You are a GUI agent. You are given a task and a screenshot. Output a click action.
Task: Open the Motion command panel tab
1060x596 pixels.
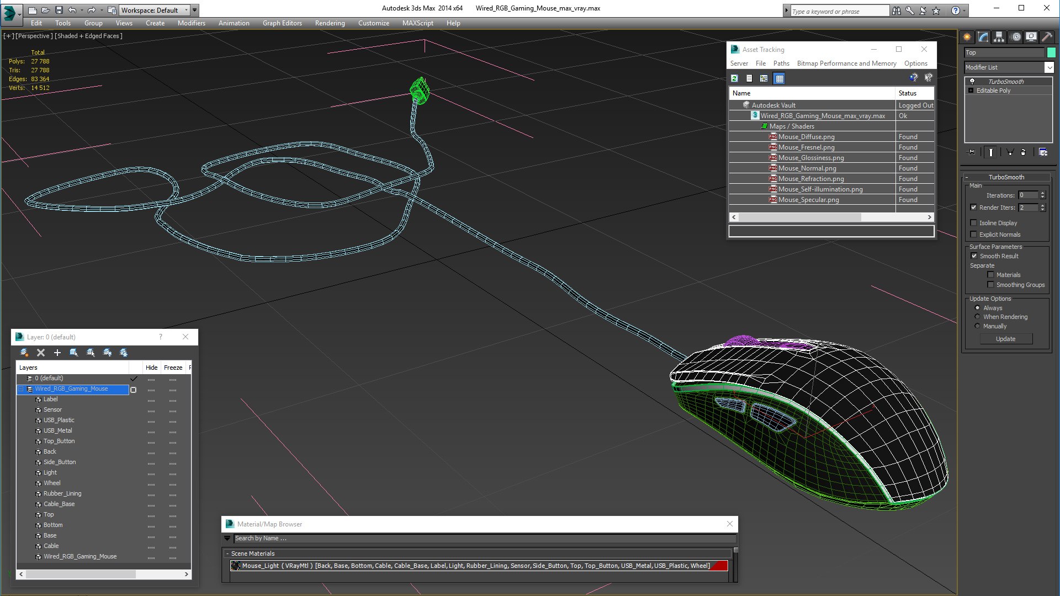click(x=1016, y=37)
